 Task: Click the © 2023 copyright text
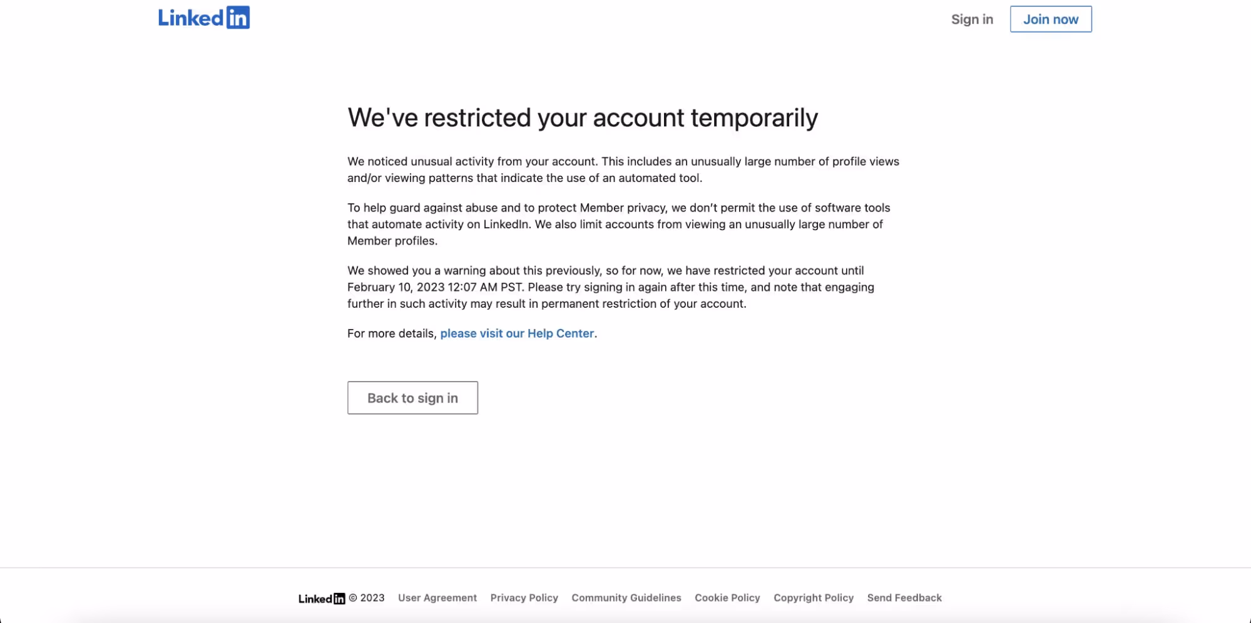367,598
